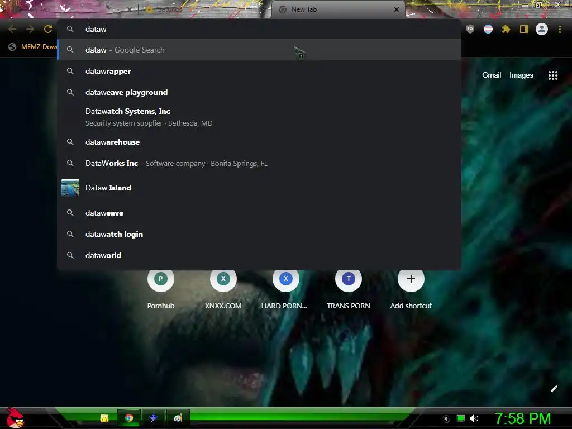Toggle the browser side panel icon
The image size is (572, 429).
click(524, 29)
